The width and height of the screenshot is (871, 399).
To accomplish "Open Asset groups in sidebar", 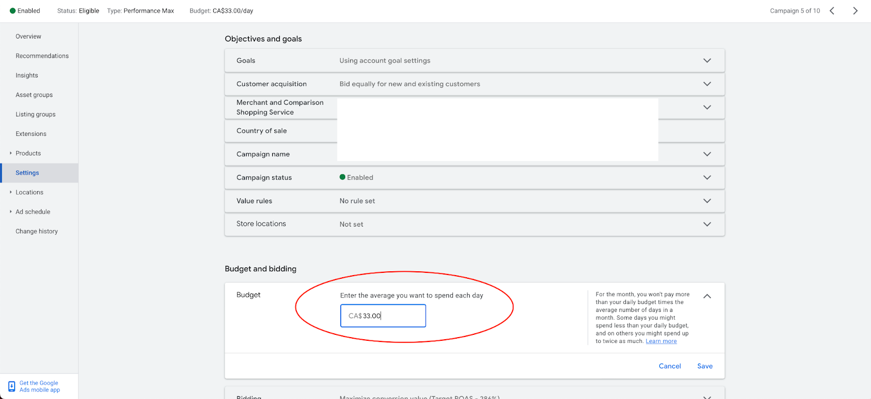I will (x=34, y=95).
